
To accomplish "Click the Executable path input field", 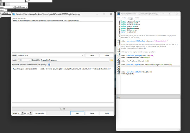I will click(75, 60).
